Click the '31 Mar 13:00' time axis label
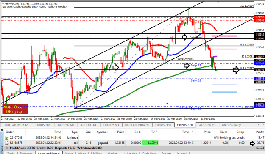Image resolution: width=265 pixels, height=154 pixels. pyautogui.click(x=208, y=119)
